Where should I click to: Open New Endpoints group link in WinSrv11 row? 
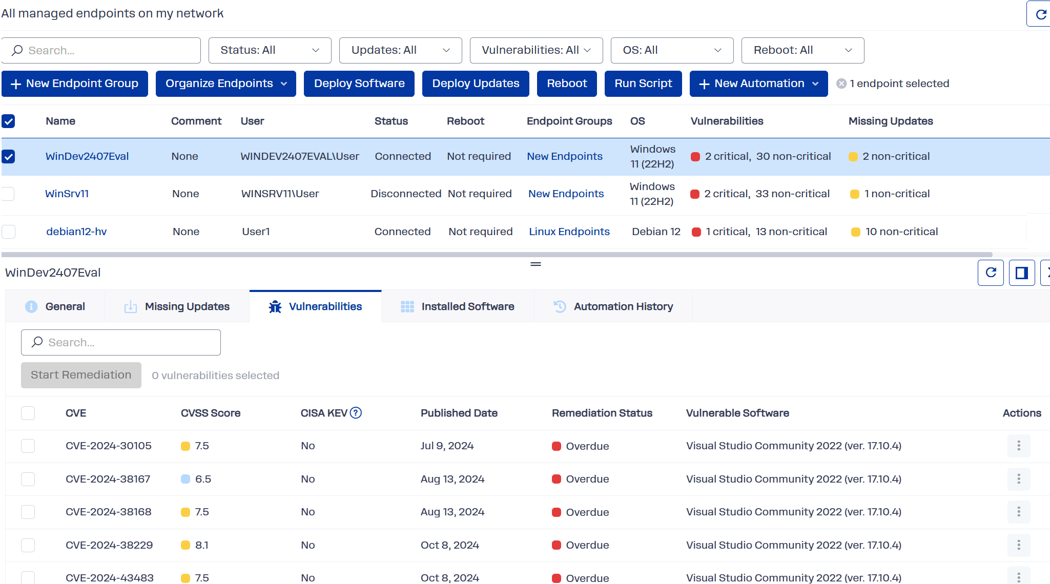tap(566, 194)
